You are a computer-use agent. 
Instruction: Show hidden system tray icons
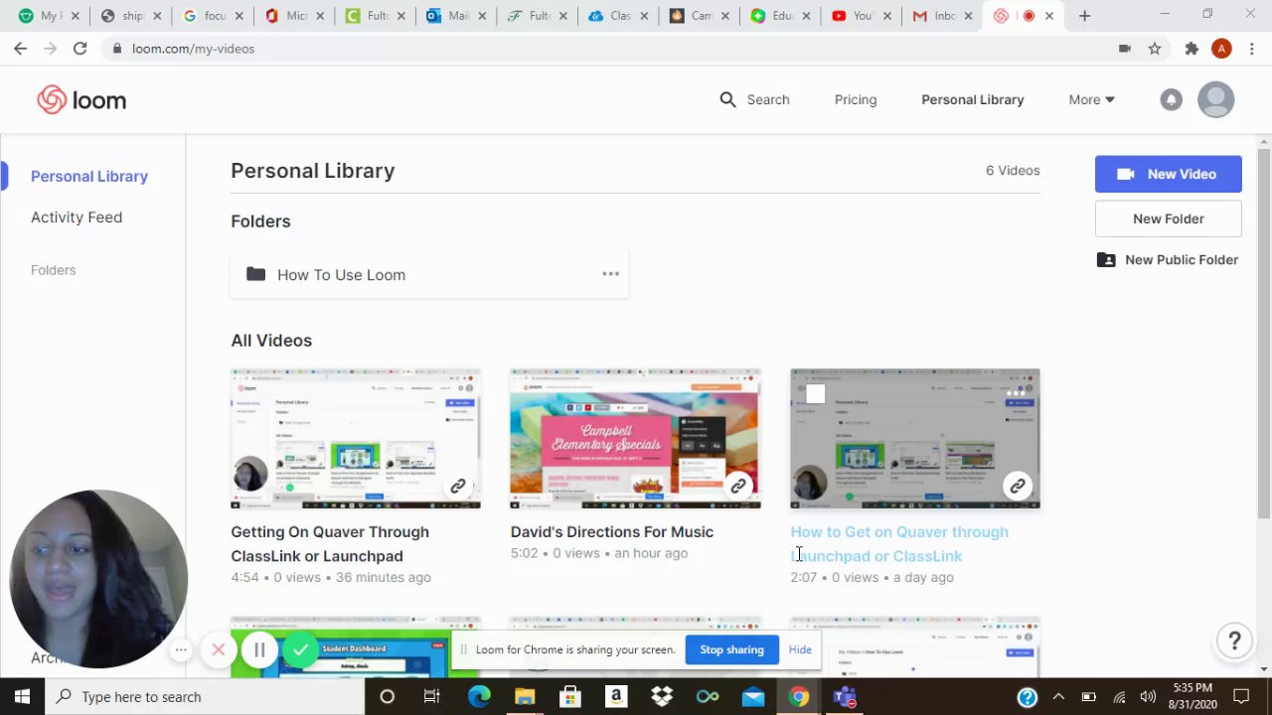pos(1058,696)
